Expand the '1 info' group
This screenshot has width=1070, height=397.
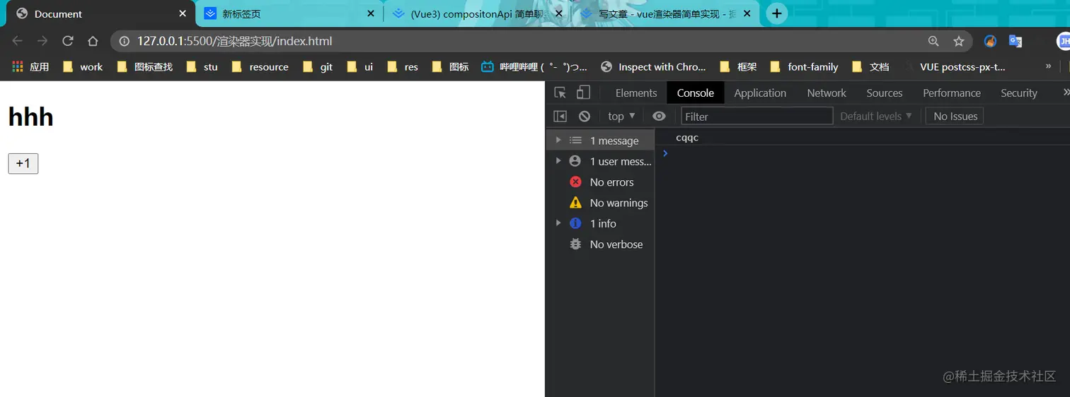coord(558,223)
